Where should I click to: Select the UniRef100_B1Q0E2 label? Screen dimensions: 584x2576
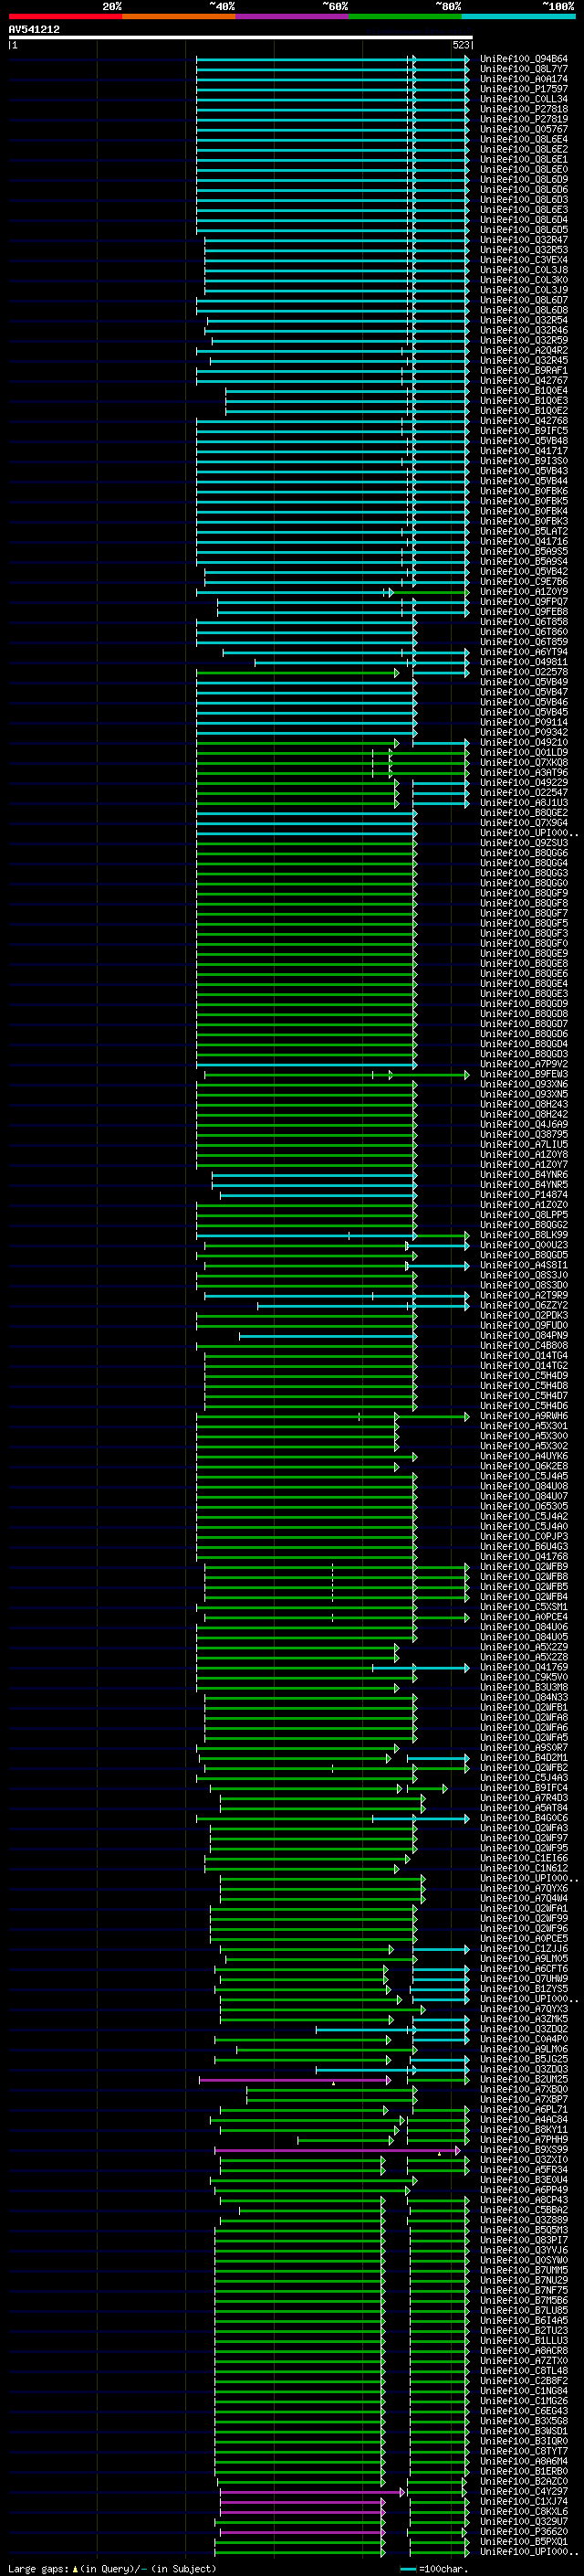click(524, 411)
